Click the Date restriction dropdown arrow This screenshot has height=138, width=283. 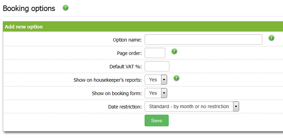click(x=236, y=106)
